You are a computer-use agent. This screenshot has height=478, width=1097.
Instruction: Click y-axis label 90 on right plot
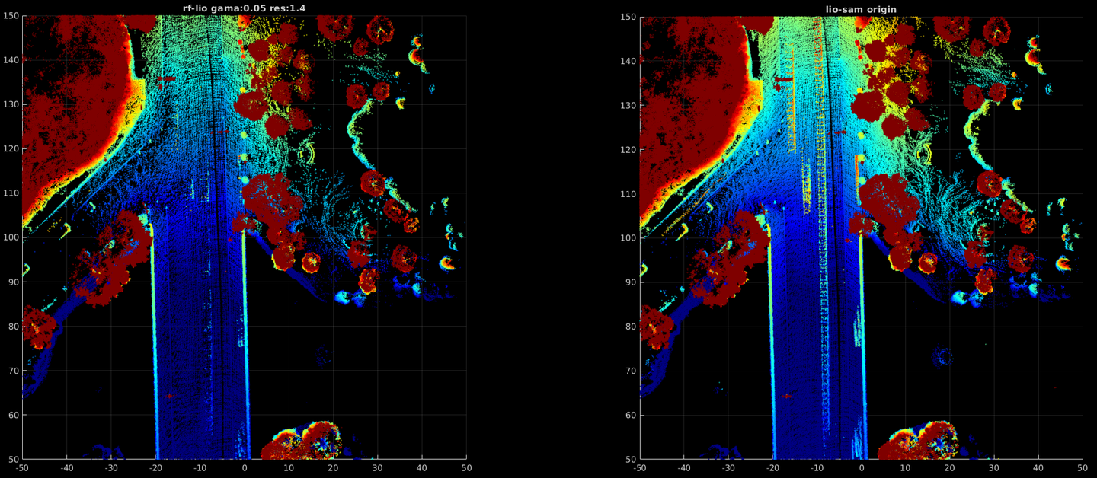(631, 282)
